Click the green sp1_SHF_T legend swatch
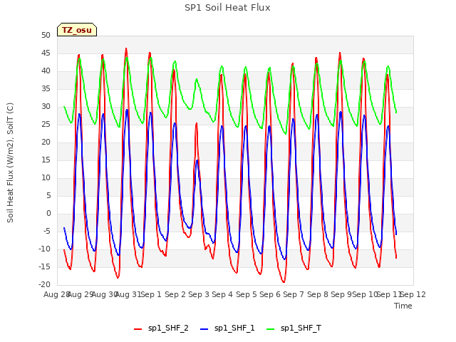 coord(271,329)
